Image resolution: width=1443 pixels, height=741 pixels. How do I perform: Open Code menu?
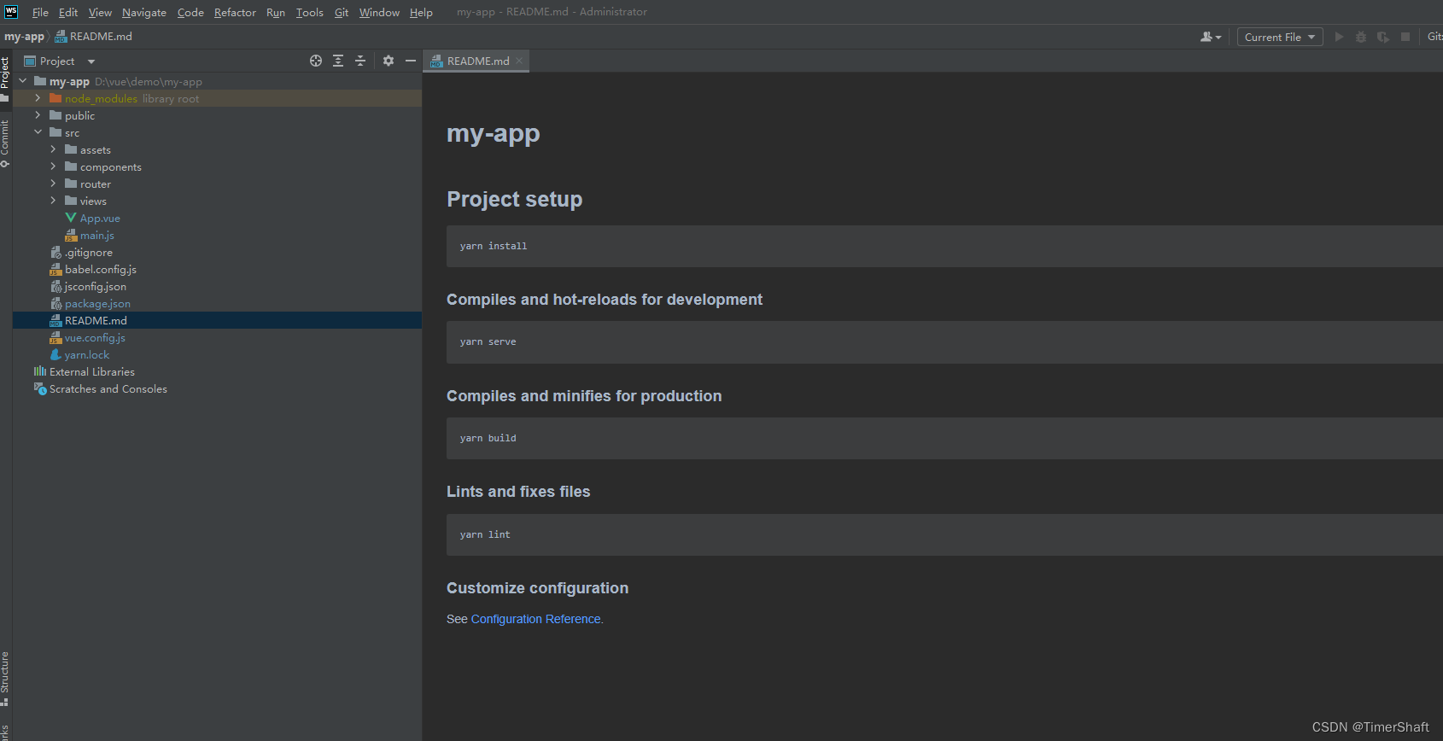(190, 12)
